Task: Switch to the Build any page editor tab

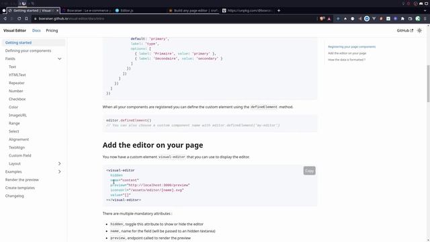Action: click(x=193, y=11)
